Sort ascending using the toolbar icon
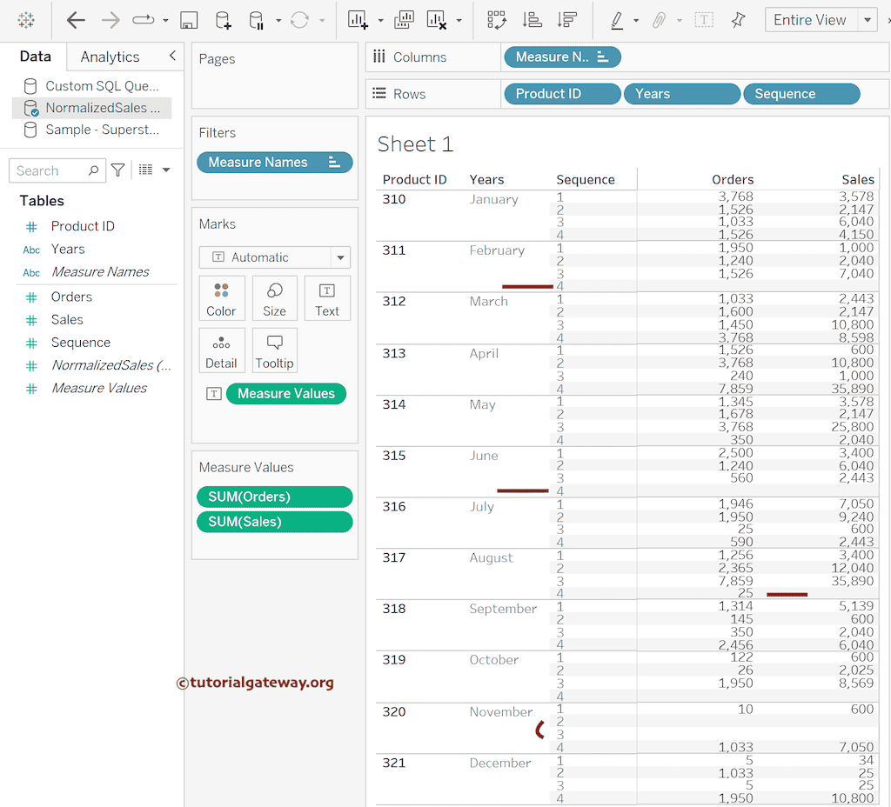Image resolution: width=891 pixels, height=807 pixels. (532, 20)
